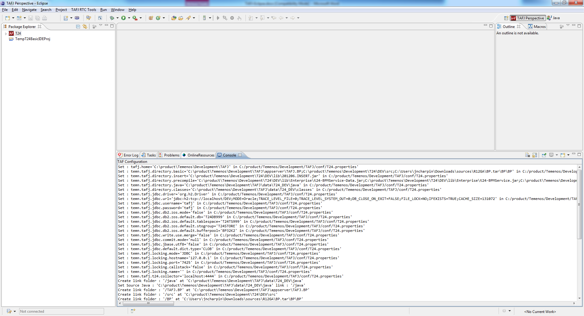This screenshot has width=584, height=316.
Task: Open the TAFJ RTC Tools menu
Action: pyautogui.click(x=83, y=10)
